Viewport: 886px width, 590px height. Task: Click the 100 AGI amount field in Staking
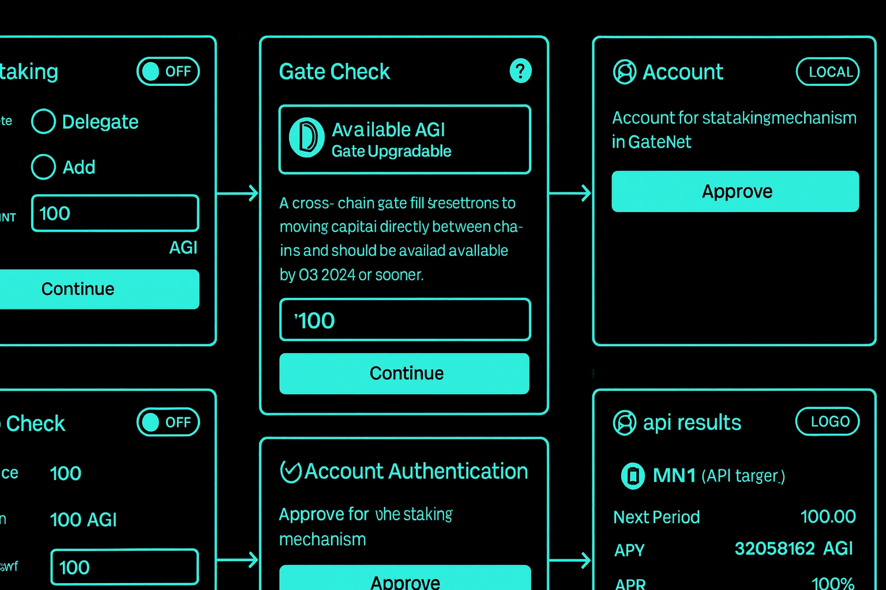115,213
